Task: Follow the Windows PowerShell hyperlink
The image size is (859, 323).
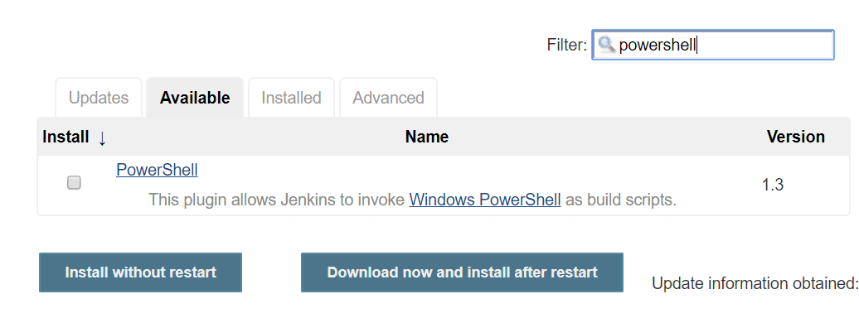Action: pyautogui.click(x=485, y=200)
